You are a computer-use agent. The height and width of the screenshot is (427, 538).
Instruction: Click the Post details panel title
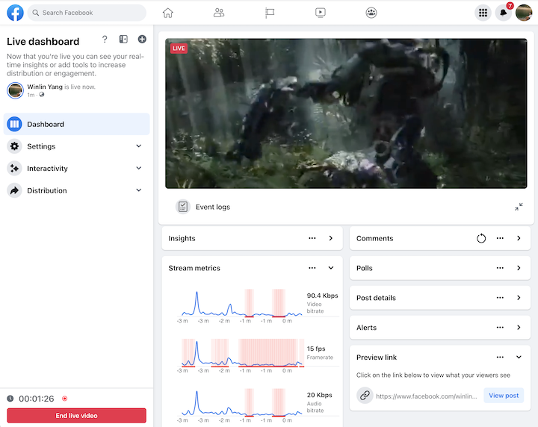pyautogui.click(x=376, y=298)
